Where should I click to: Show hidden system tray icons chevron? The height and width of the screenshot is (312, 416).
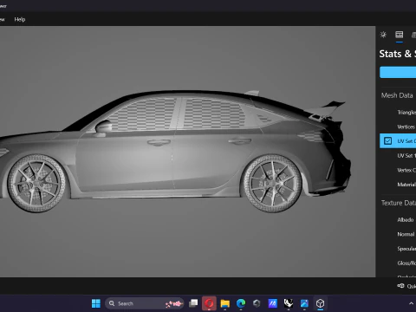coord(411,303)
